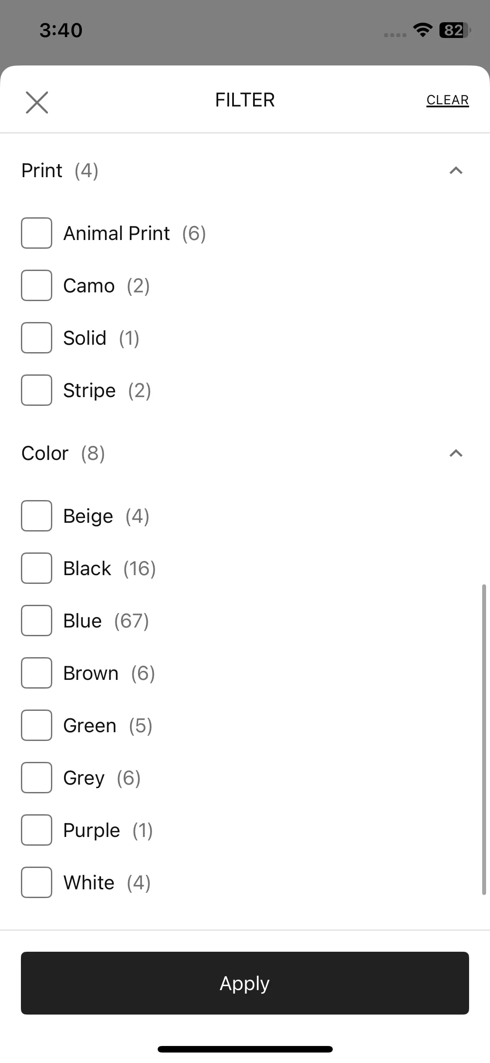The width and height of the screenshot is (490, 1063).
Task: Select Grey color filter checkbox
Action: click(x=37, y=778)
